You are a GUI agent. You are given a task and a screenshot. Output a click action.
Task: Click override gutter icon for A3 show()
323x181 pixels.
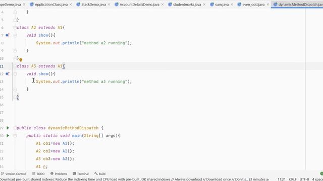tap(8, 74)
